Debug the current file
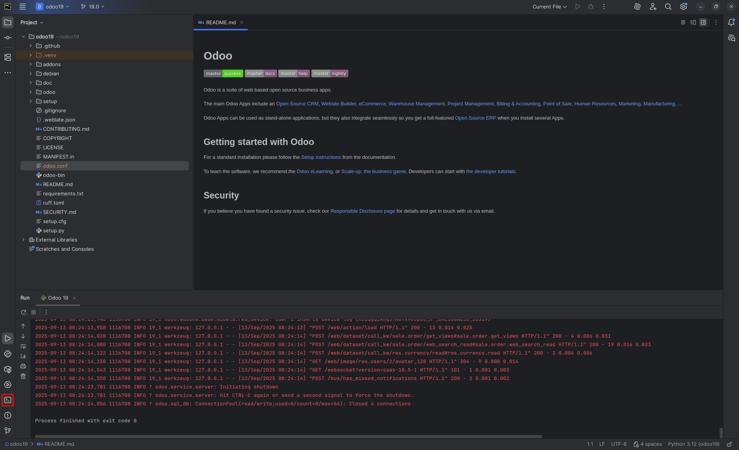 [591, 7]
